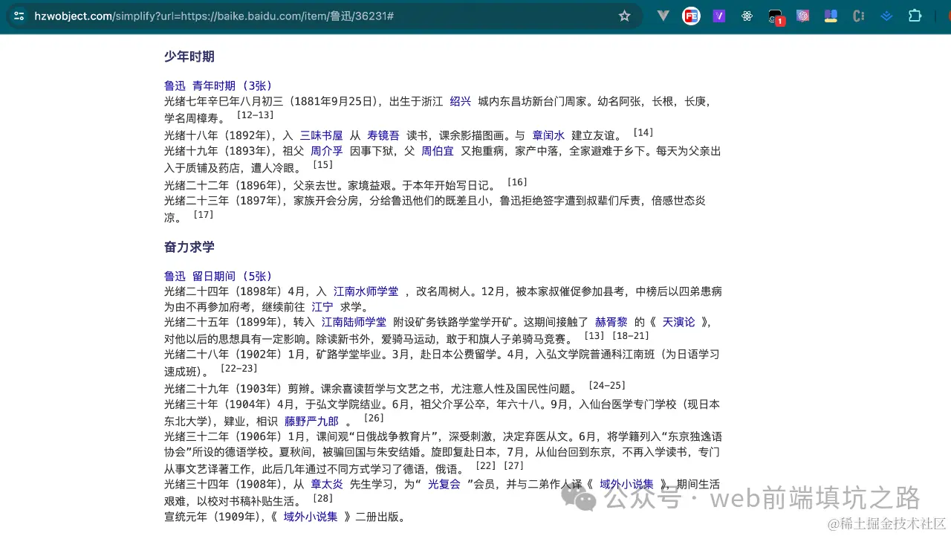Open the extension with red badge 1
This screenshot has height=536, width=951.
click(x=775, y=16)
